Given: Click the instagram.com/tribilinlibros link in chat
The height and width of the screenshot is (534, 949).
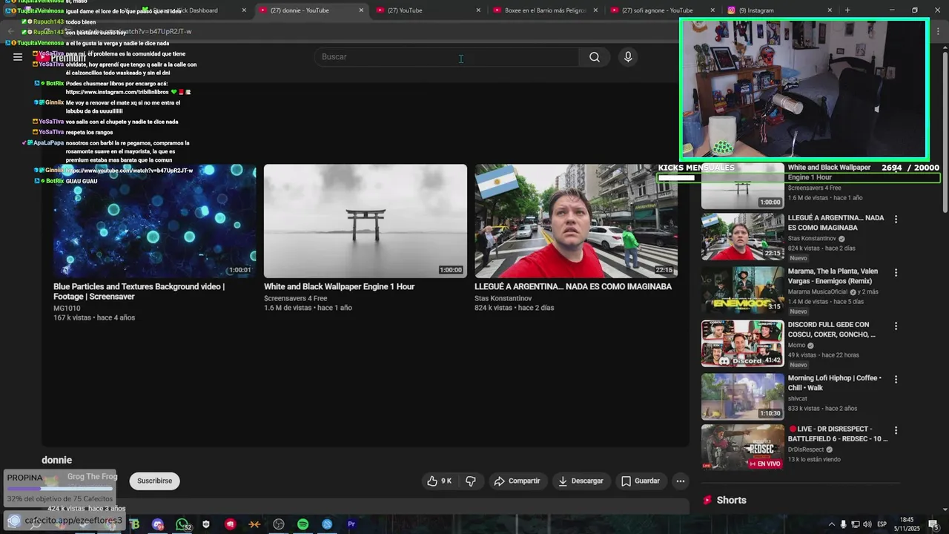Looking at the screenshot, I should click(117, 92).
